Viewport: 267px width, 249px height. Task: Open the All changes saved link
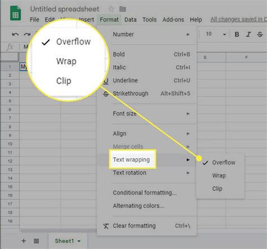pyautogui.click(x=238, y=19)
